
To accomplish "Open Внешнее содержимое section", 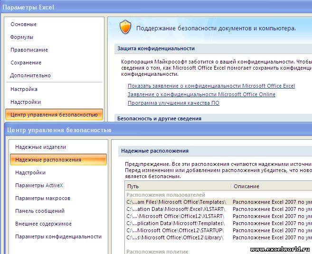I will pos(43,224).
